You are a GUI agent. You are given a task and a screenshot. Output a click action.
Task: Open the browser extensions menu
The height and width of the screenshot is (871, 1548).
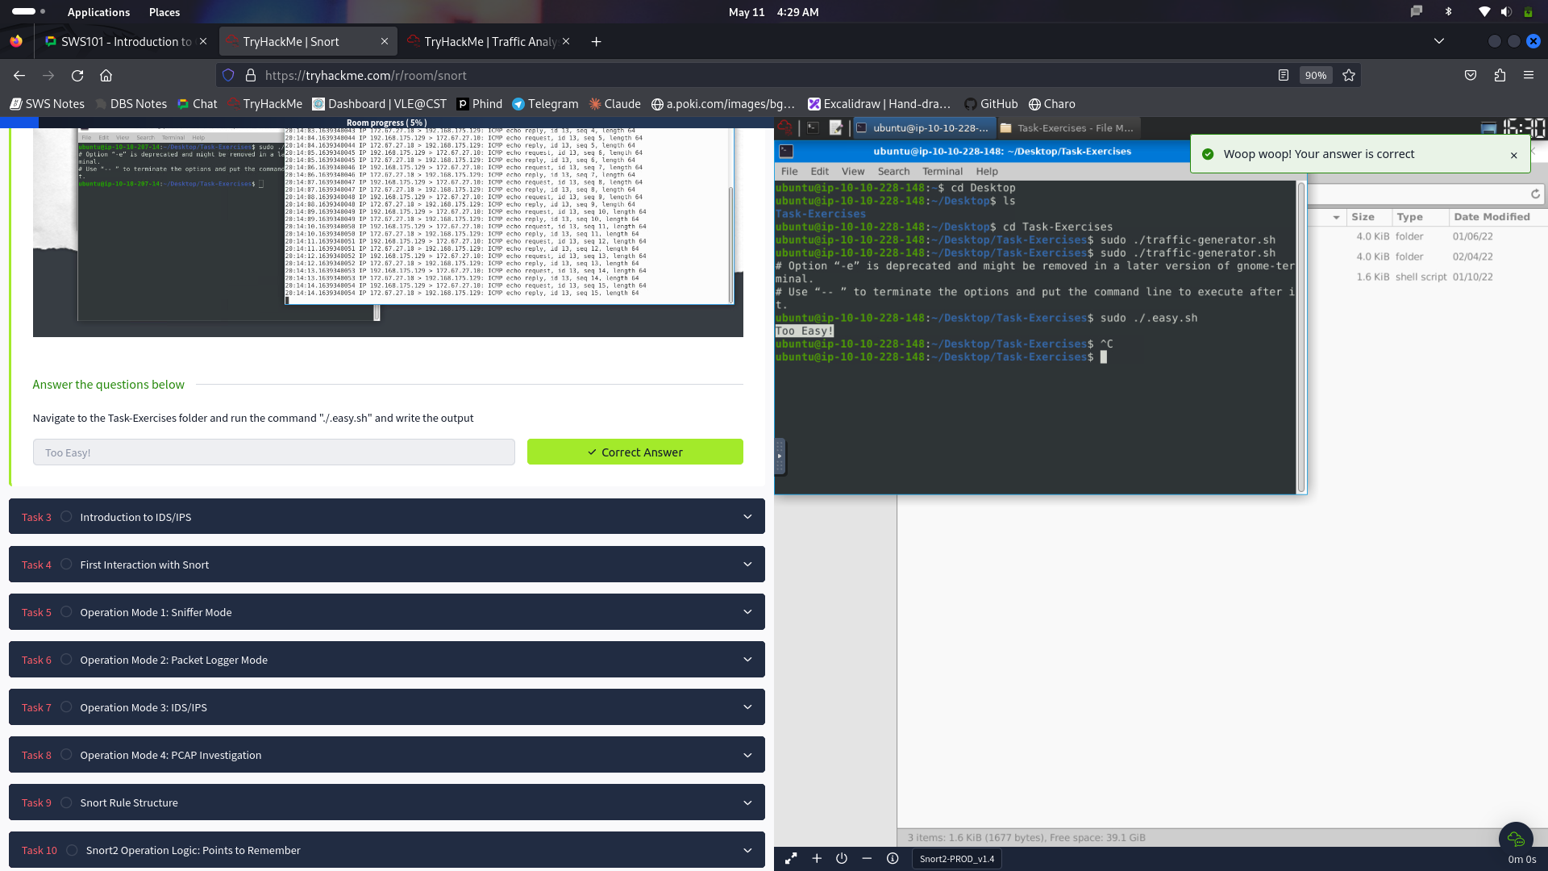click(1500, 75)
